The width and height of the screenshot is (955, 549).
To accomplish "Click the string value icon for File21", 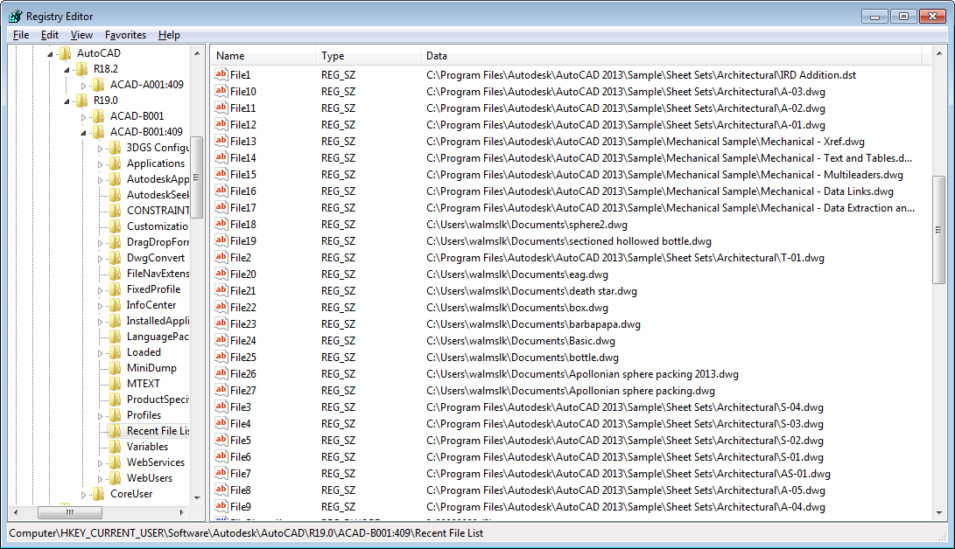I will point(221,291).
